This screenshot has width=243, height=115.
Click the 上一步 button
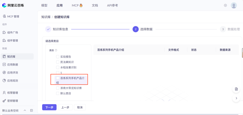tap(65, 107)
